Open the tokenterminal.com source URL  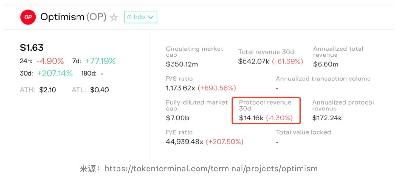click(x=211, y=169)
